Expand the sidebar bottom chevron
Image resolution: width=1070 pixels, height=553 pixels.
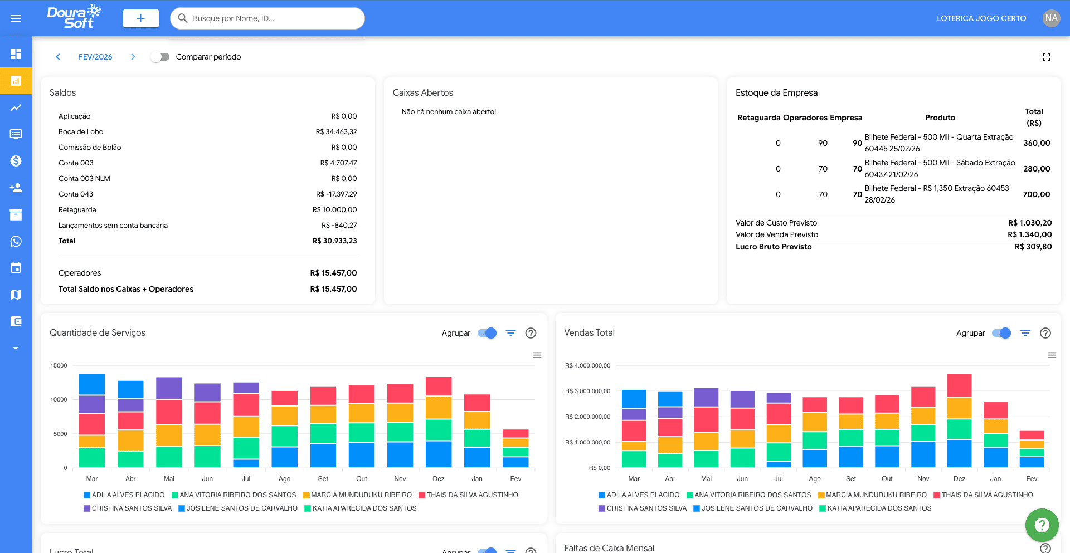click(16, 348)
